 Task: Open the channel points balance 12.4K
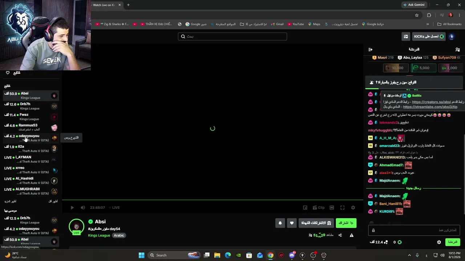[x=379, y=242]
